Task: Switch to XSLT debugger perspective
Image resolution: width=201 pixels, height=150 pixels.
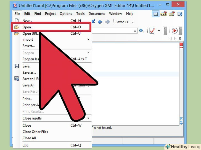Action: click(x=163, y=14)
